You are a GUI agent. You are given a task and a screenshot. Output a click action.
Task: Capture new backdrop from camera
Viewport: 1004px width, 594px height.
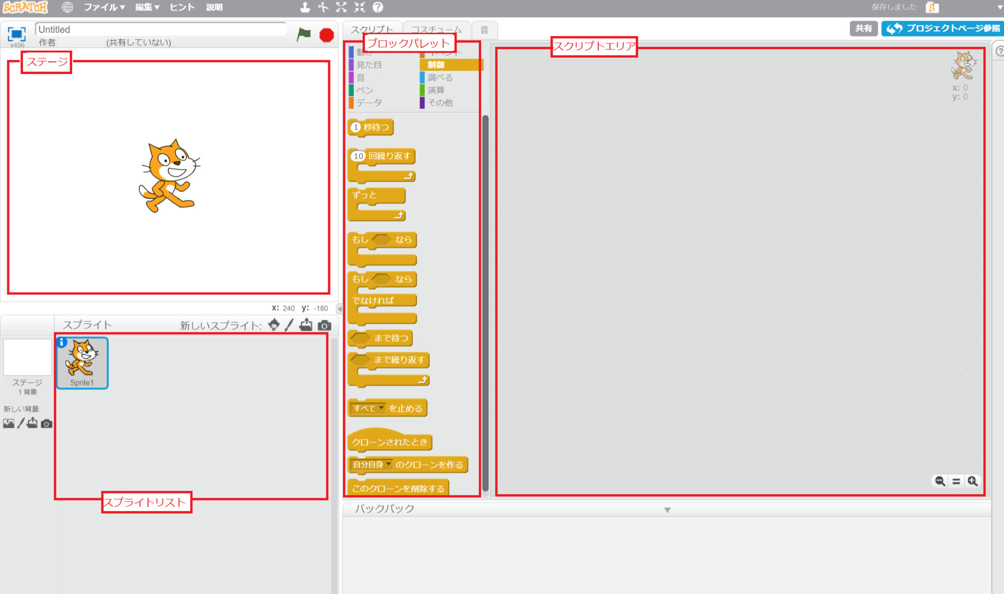[x=47, y=423]
